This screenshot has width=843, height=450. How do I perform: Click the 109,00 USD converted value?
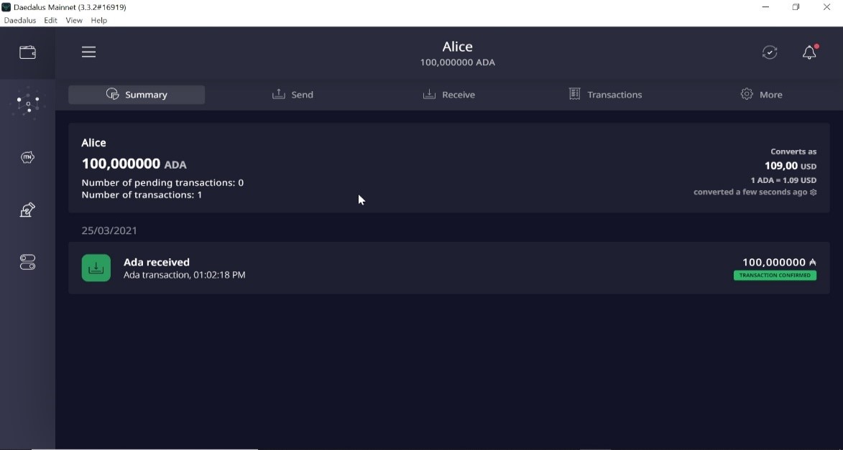click(791, 166)
